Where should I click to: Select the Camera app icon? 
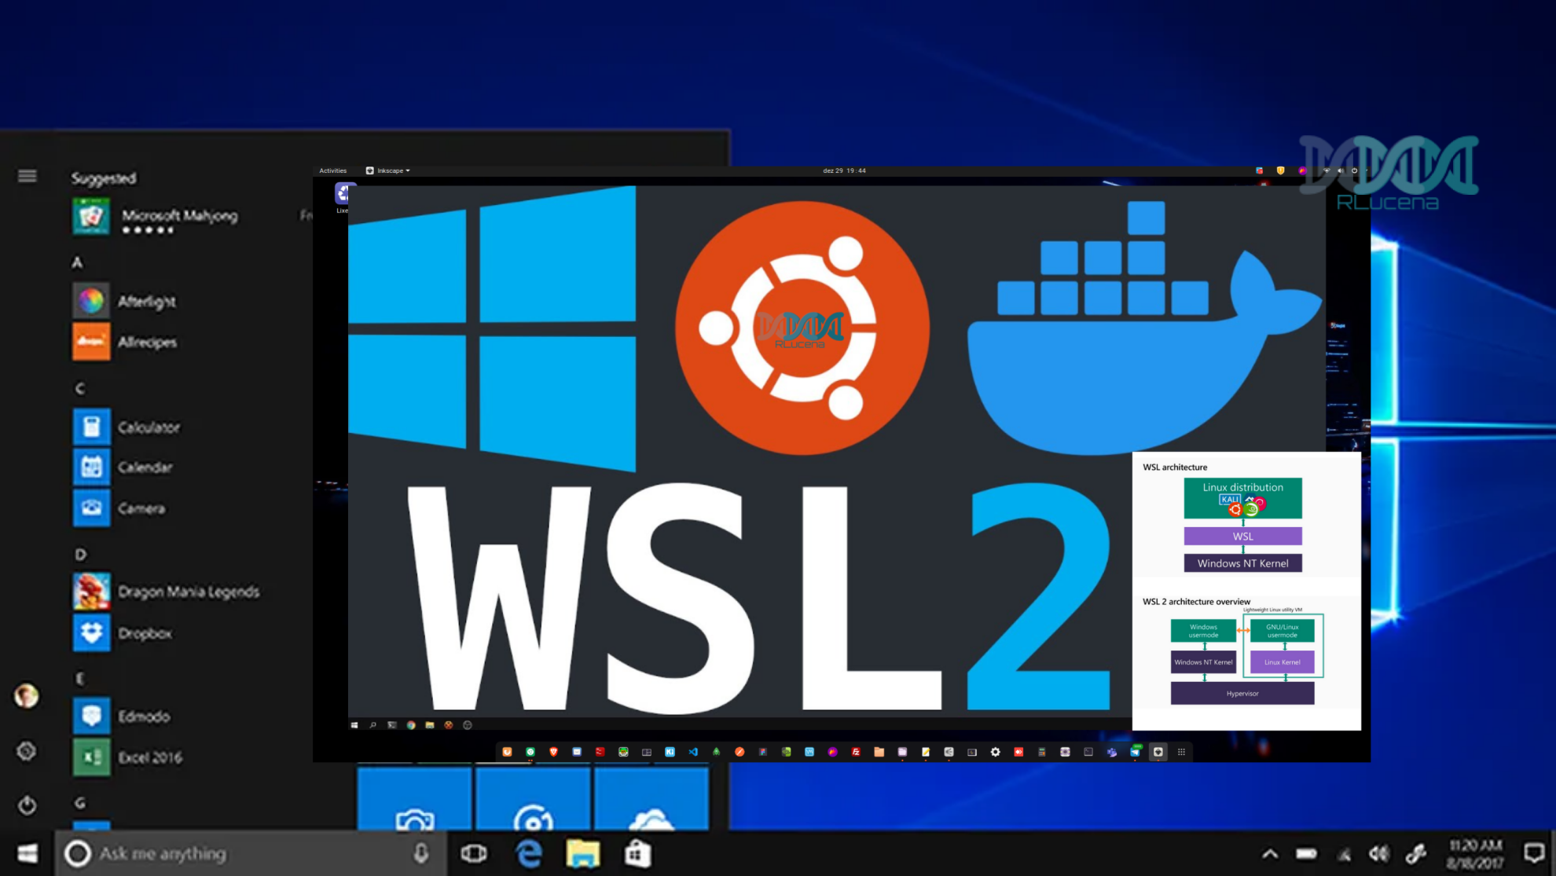(91, 507)
